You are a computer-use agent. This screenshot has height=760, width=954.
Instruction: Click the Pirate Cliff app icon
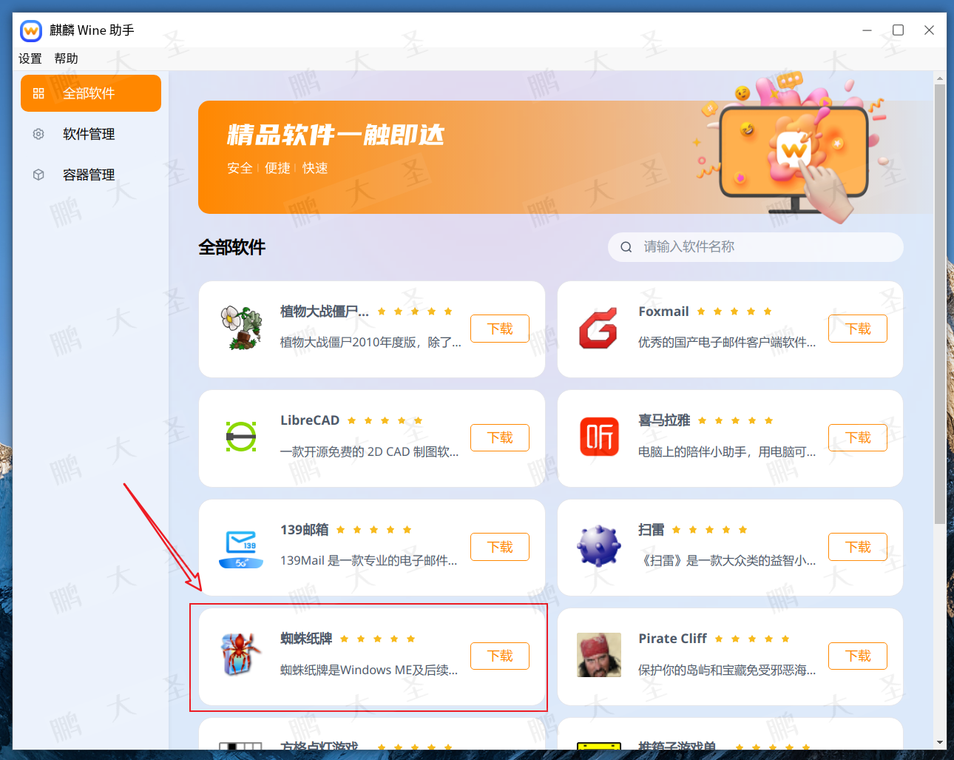click(x=599, y=655)
